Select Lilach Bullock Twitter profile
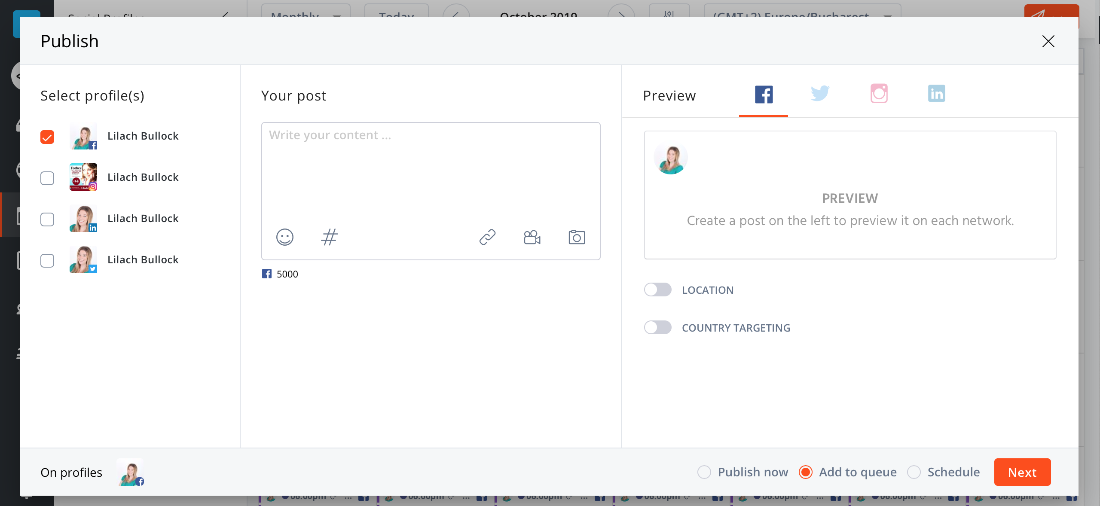This screenshot has height=506, width=1100. pyautogui.click(x=47, y=259)
